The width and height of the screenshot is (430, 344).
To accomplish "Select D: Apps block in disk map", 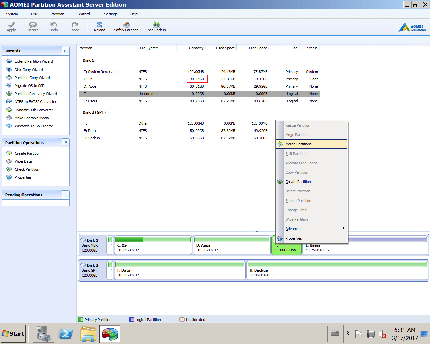I will pos(232,245).
